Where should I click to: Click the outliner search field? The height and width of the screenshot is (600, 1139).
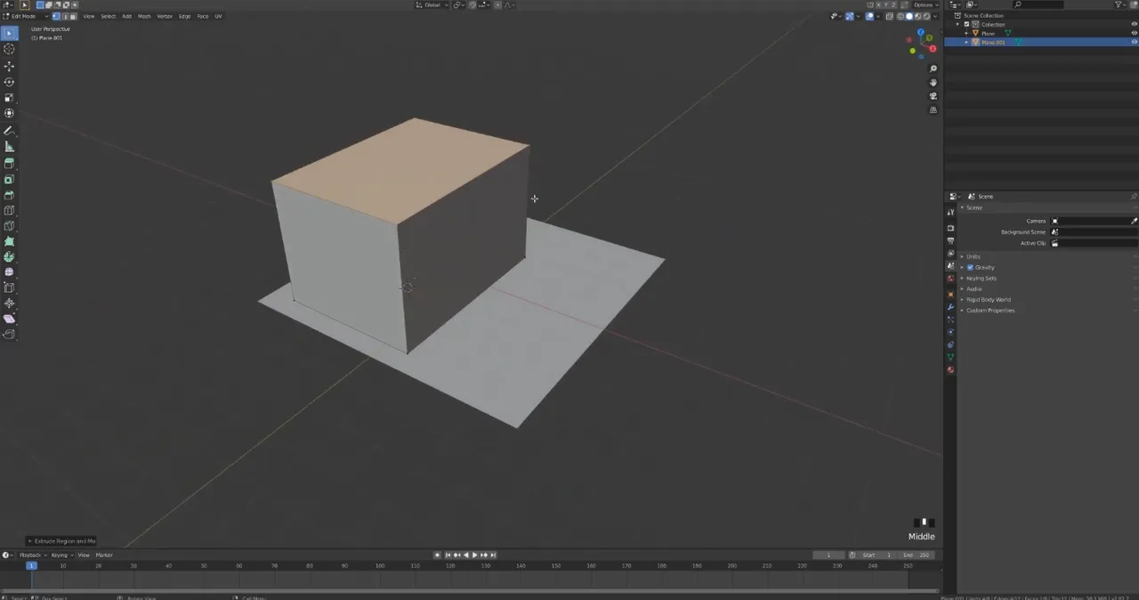(x=1038, y=4)
